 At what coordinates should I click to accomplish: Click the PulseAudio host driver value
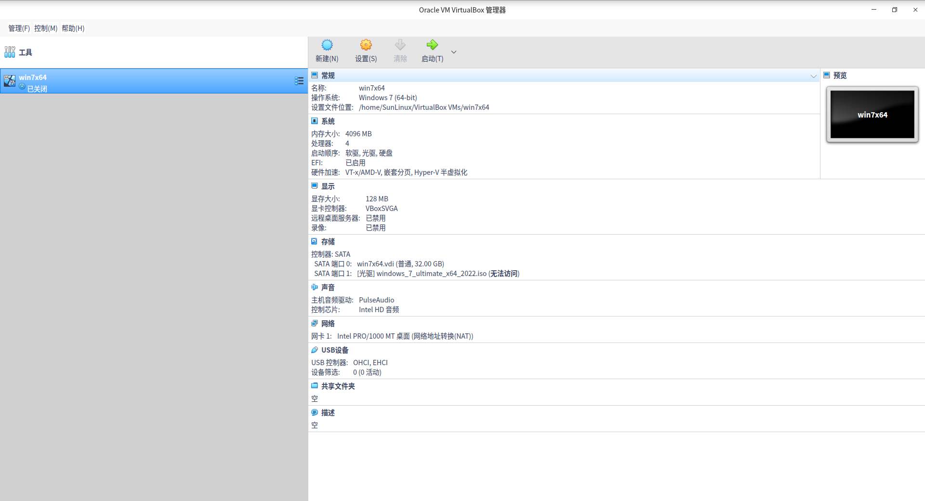pyautogui.click(x=376, y=300)
